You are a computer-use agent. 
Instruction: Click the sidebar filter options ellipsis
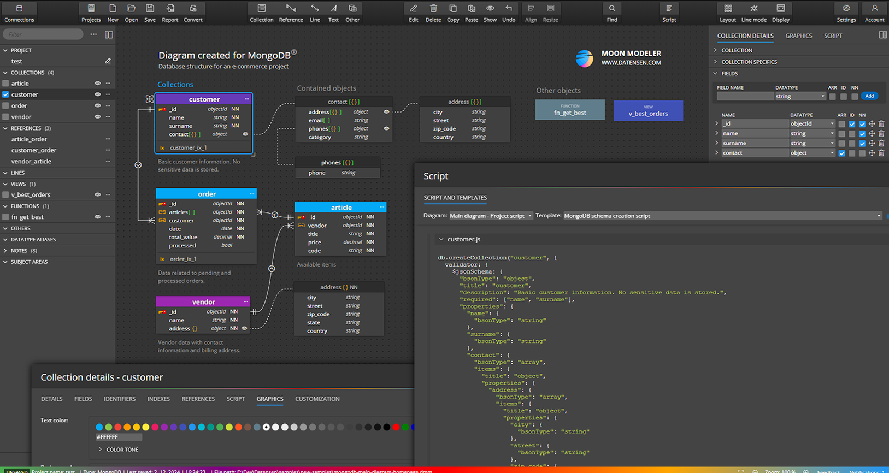pyautogui.click(x=93, y=34)
